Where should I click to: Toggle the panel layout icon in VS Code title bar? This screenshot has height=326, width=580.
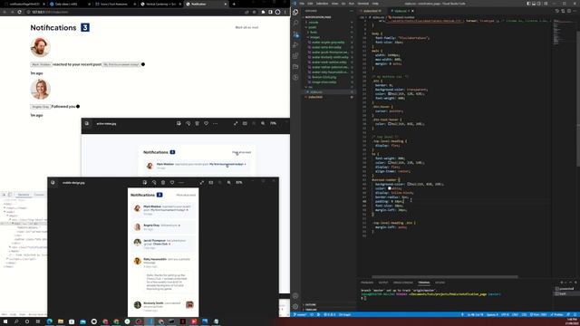click(534, 4)
